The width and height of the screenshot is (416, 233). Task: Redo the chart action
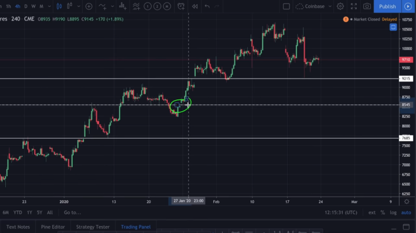pos(217,6)
